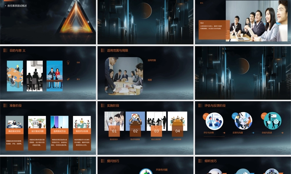
Task: Click the tag icon beside 意义
Action: click(x=68, y=79)
